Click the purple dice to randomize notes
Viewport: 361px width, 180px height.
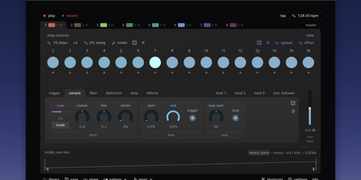click(x=259, y=43)
